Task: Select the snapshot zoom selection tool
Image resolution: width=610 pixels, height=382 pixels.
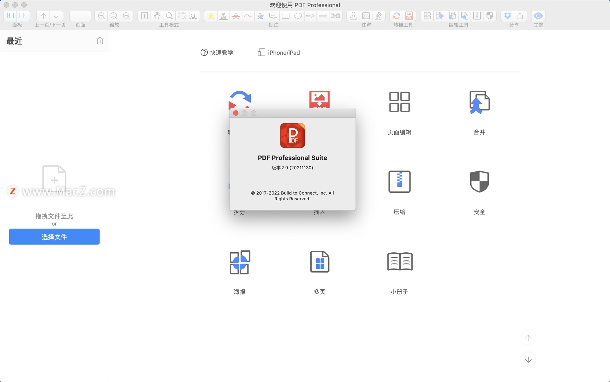Action: pyautogui.click(x=193, y=16)
